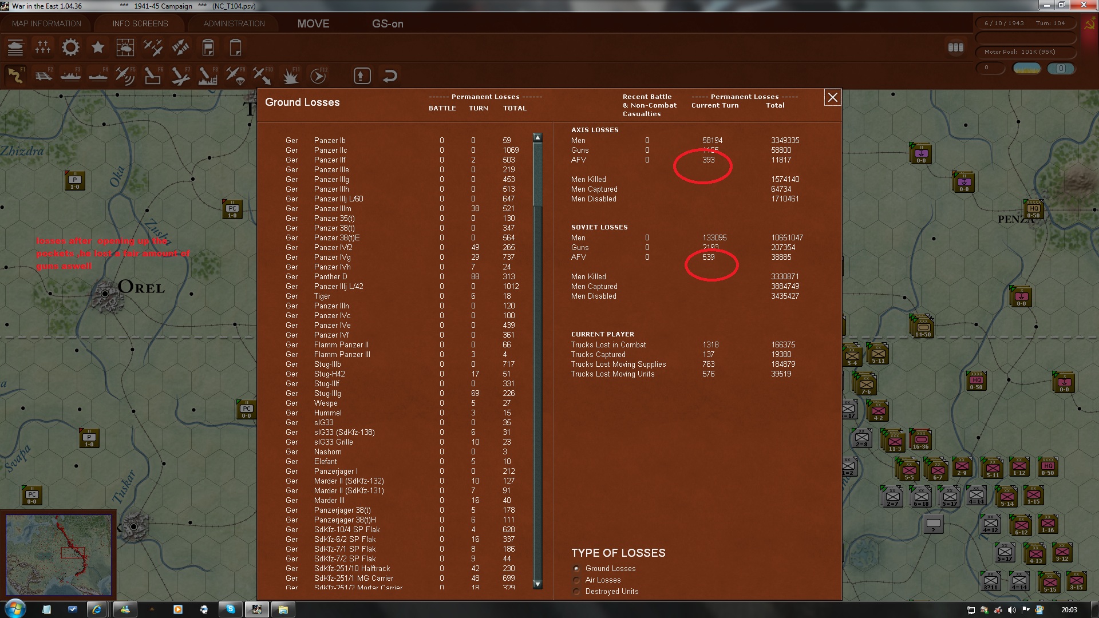This screenshot has height=618, width=1099.
Task: Select Destroyed Units radio option
Action: [x=576, y=592]
